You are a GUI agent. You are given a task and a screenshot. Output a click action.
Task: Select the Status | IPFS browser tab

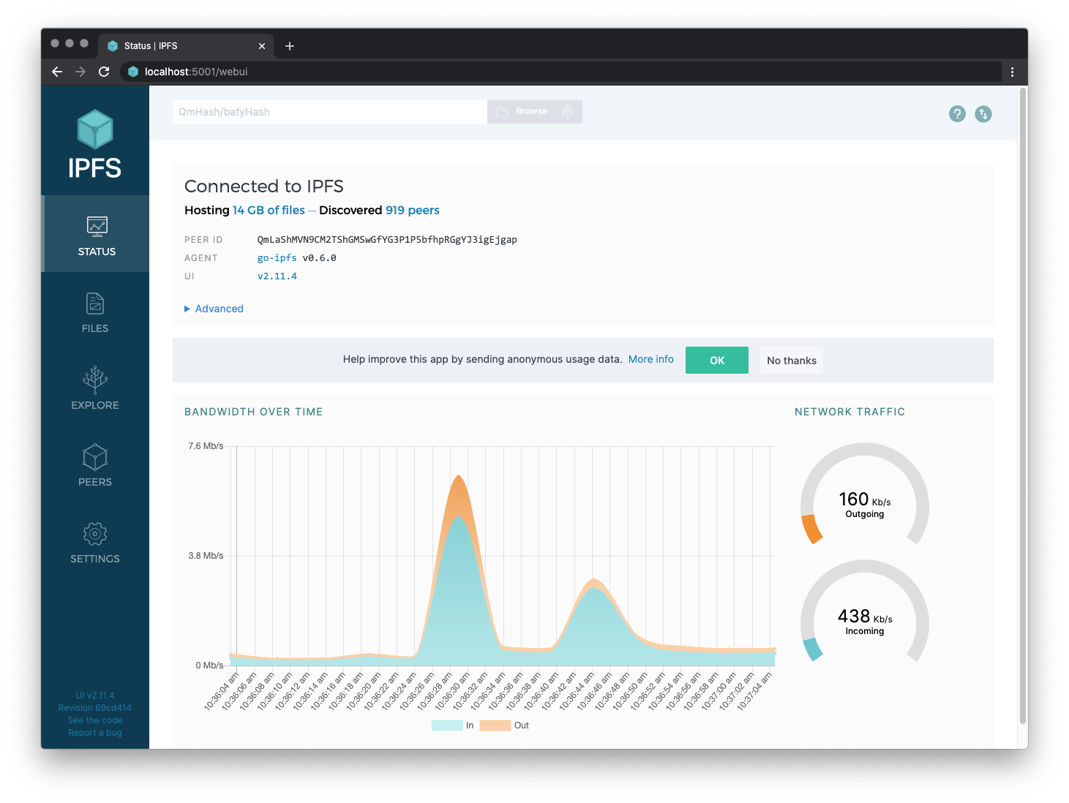coord(176,45)
